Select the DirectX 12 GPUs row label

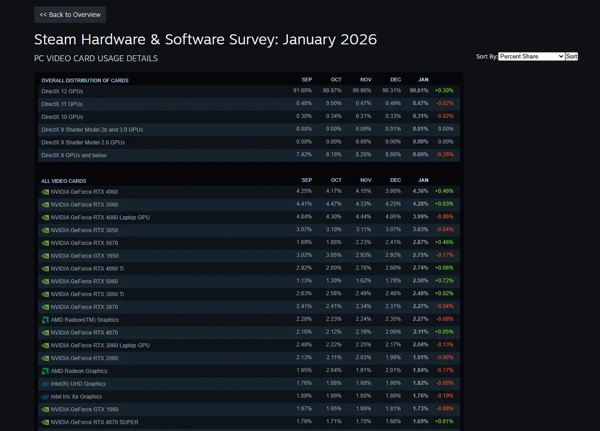[62, 91]
